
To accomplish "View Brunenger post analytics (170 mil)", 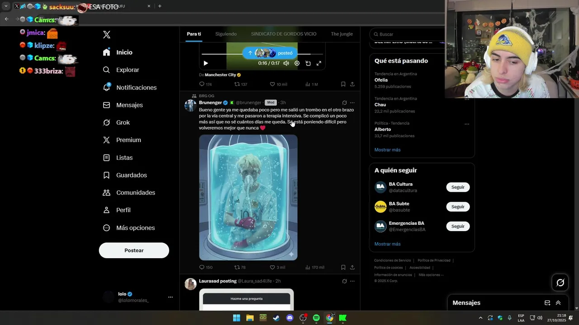I will 314,267.
